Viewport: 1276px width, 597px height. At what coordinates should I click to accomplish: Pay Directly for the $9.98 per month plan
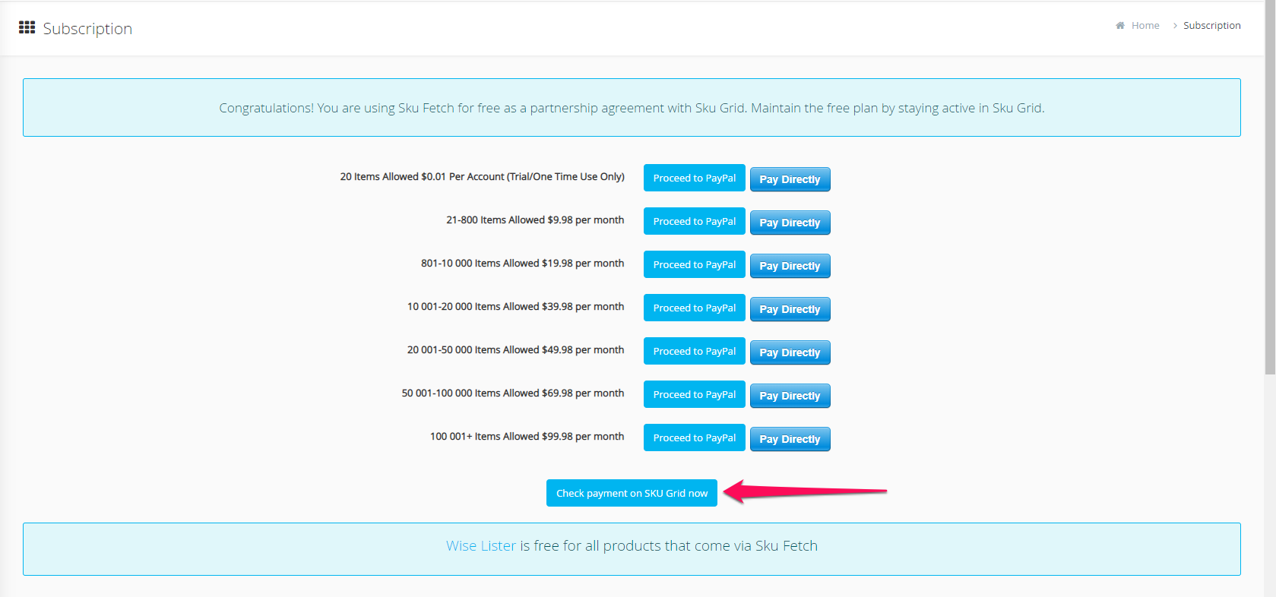(x=790, y=223)
